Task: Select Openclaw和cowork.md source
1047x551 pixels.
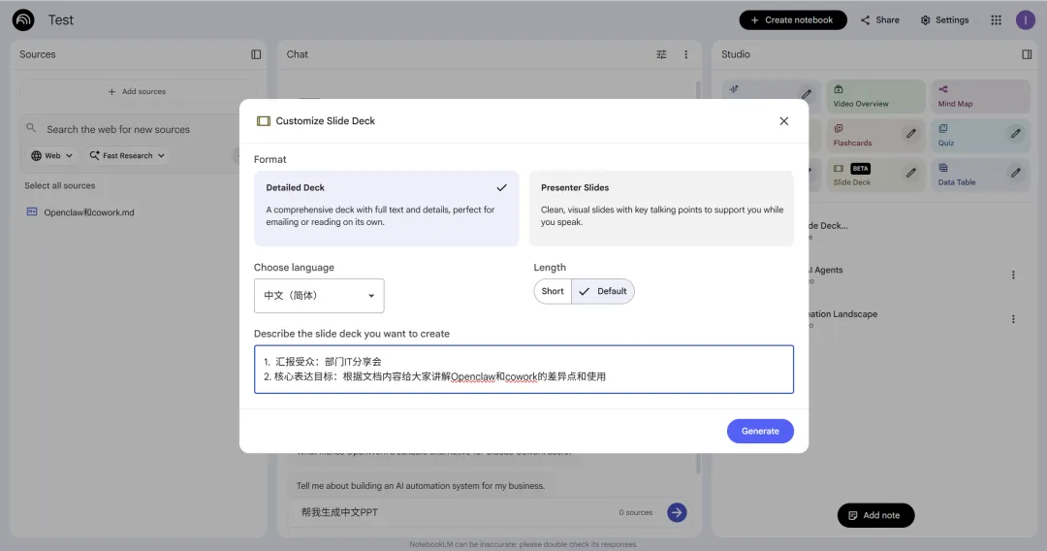Action: pos(89,212)
